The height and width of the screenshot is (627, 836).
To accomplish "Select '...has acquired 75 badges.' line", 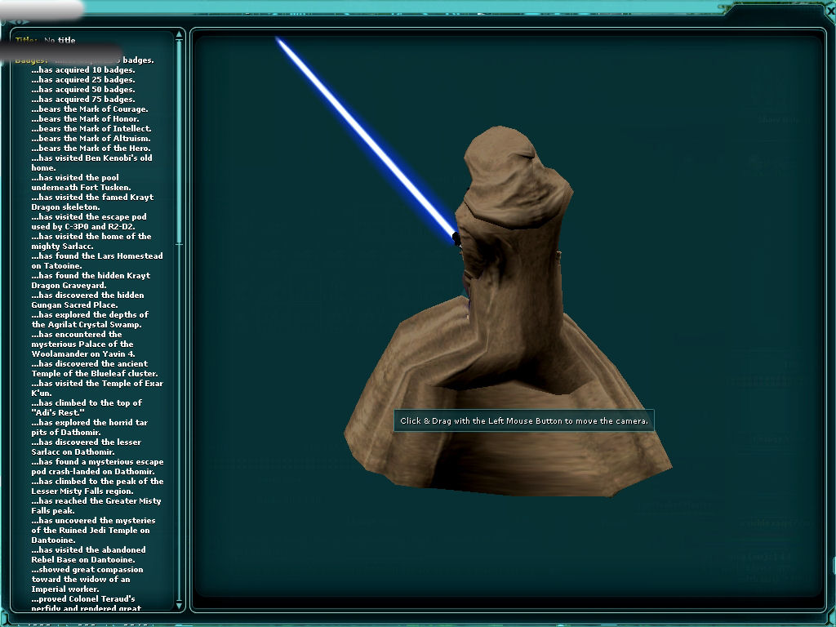I will point(83,99).
